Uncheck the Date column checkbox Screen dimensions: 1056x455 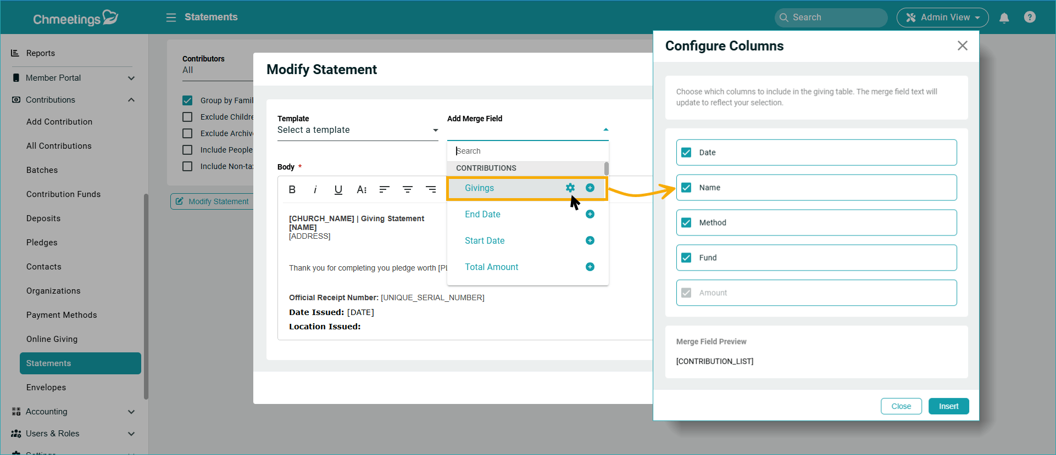click(686, 153)
